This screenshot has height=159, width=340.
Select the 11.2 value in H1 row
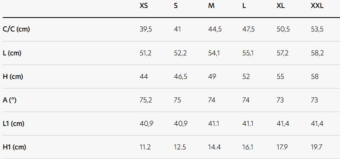tap(145, 147)
